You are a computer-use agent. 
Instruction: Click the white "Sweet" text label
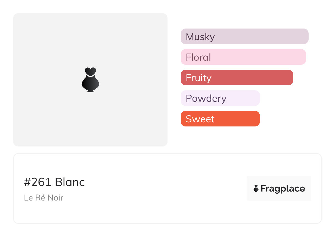[200, 119]
